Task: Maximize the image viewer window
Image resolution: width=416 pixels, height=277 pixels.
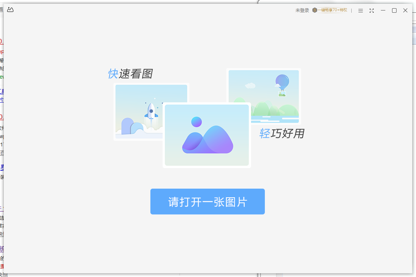Action: [394, 10]
